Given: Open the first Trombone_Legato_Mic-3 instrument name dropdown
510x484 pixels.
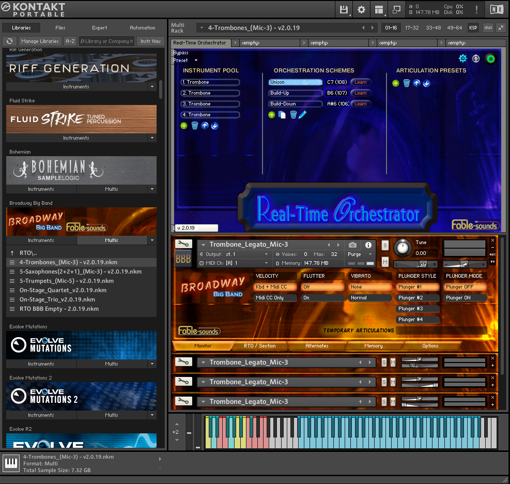Looking at the screenshot, I should pos(203,245).
